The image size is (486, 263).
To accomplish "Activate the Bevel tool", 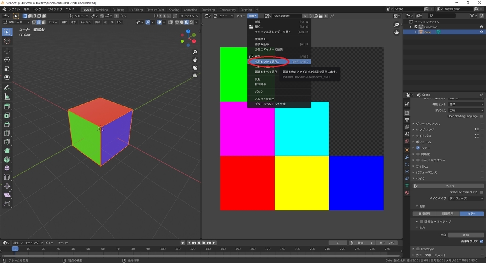I will click(x=7, y=125).
